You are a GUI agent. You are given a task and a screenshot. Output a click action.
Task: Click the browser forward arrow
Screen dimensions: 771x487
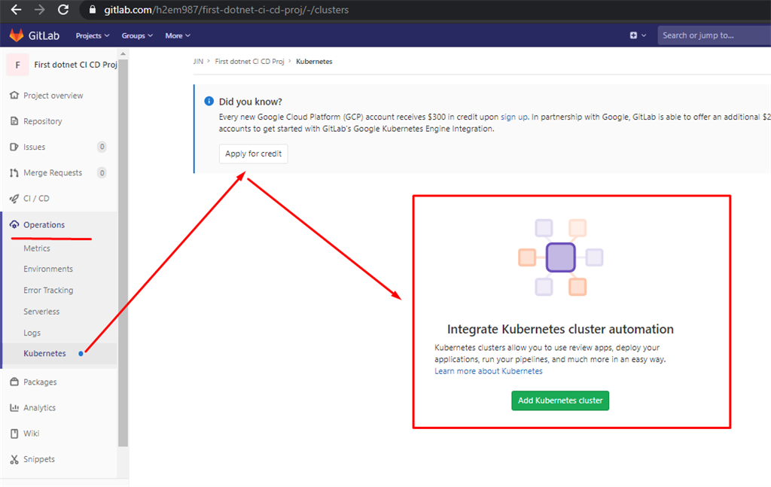(x=39, y=10)
